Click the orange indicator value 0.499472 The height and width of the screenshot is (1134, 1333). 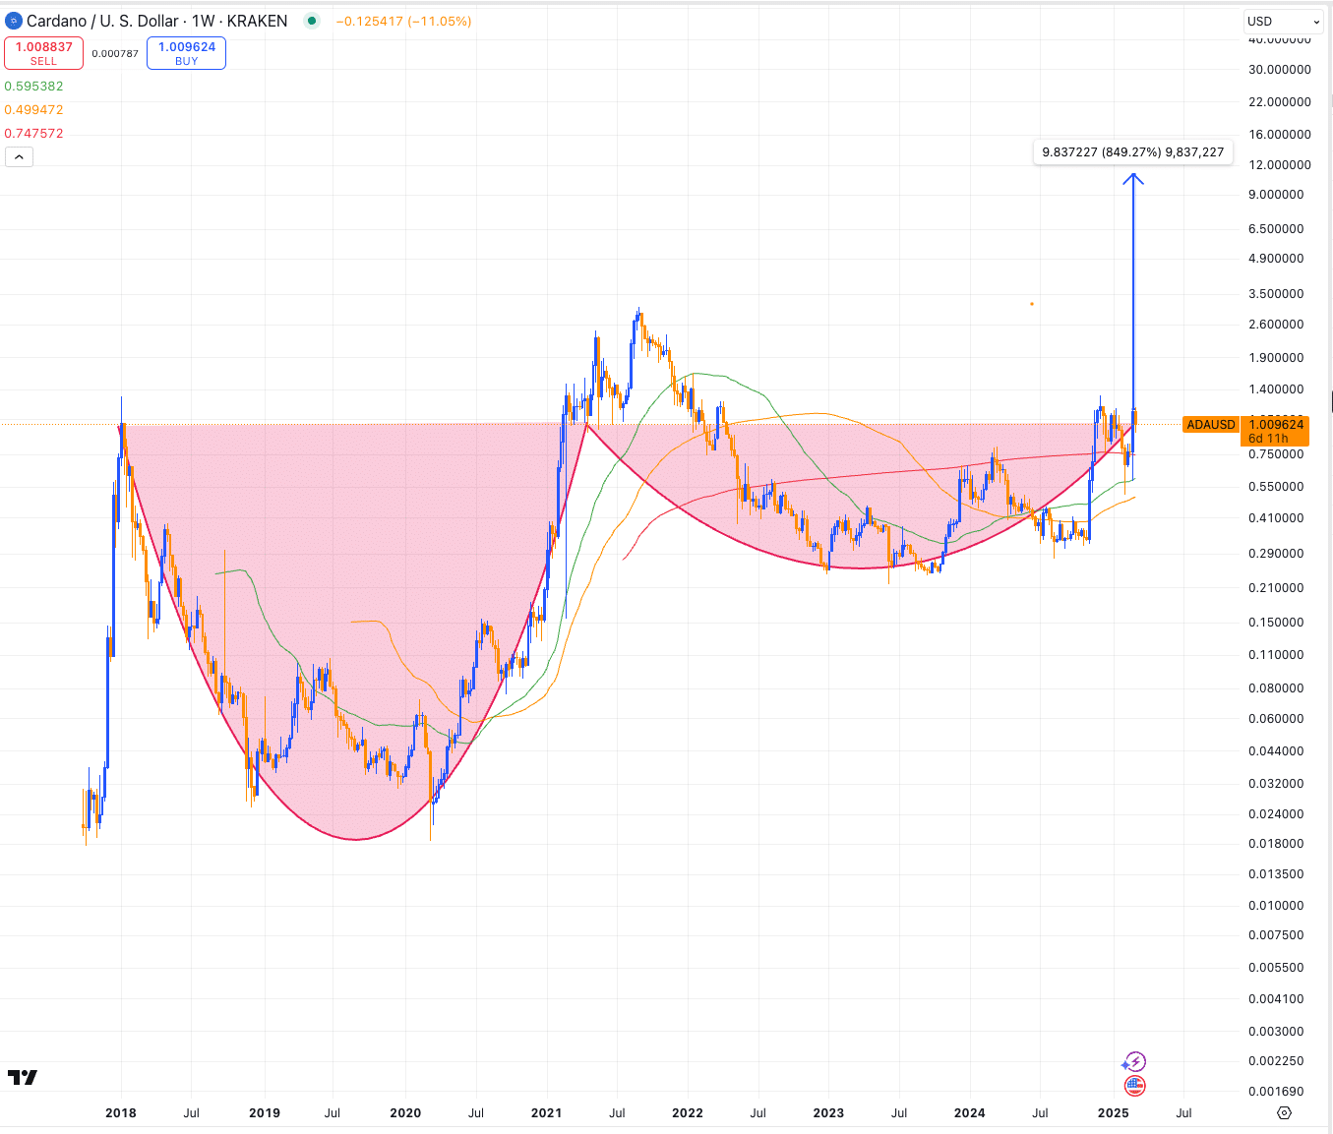point(33,110)
